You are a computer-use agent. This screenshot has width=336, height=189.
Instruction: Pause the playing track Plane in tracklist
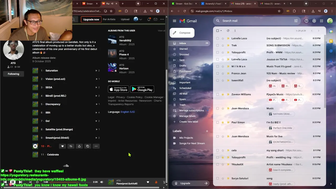point(35,146)
